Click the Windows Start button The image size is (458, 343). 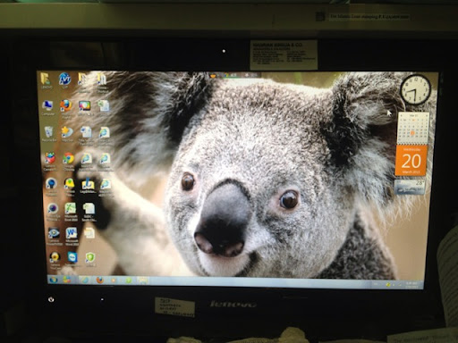point(54,280)
